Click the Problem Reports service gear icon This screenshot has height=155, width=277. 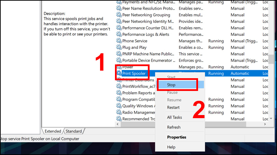(x=119, y=93)
